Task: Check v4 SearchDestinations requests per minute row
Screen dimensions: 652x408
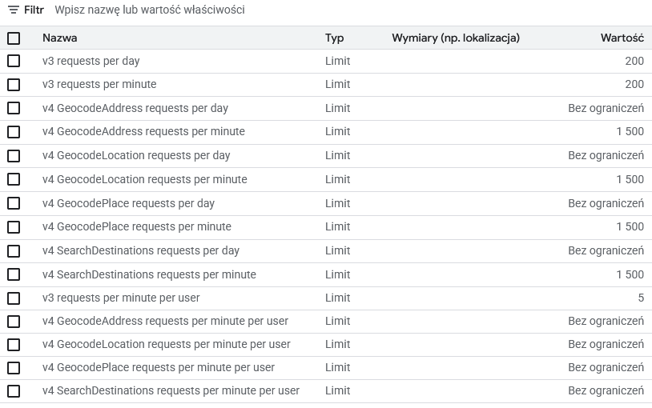Action: click(14, 274)
